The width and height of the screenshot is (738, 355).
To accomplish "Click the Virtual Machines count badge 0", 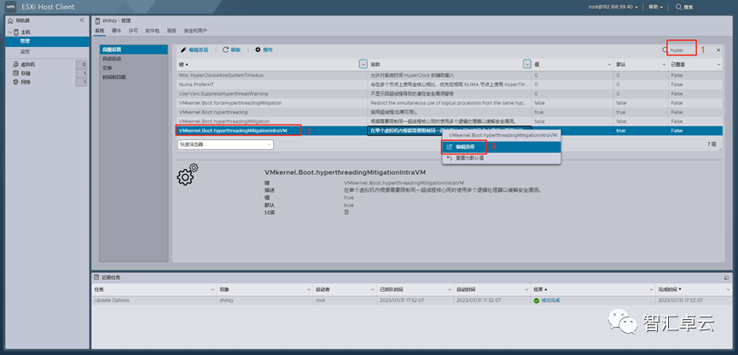I will (82, 65).
